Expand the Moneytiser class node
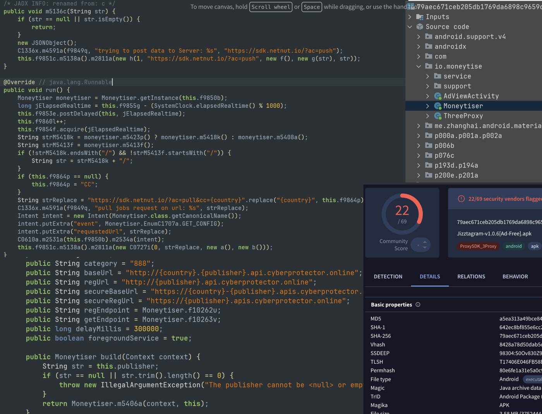 [428, 106]
